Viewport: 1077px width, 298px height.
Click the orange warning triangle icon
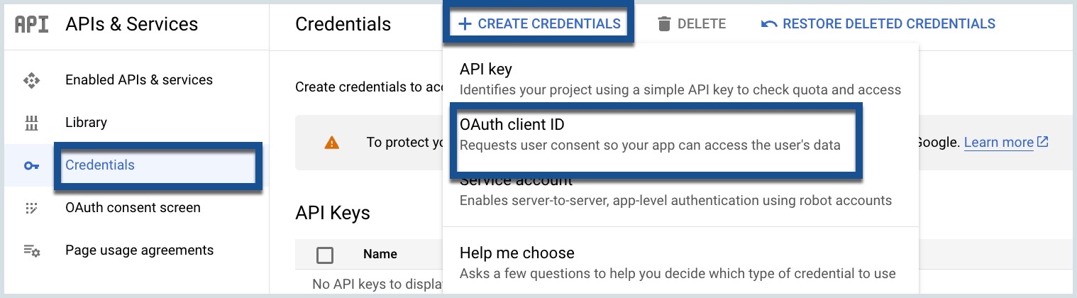pyautogui.click(x=331, y=143)
